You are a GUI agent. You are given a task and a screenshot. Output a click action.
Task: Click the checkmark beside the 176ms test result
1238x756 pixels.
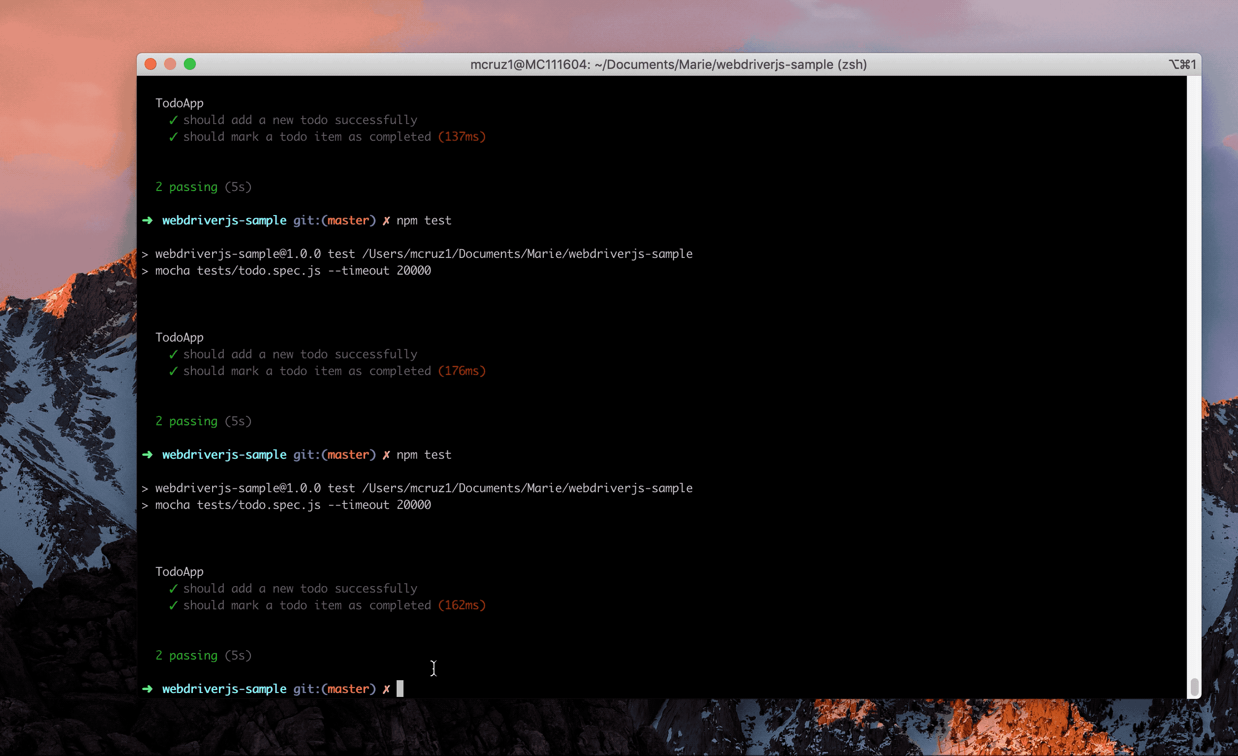pyautogui.click(x=173, y=371)
